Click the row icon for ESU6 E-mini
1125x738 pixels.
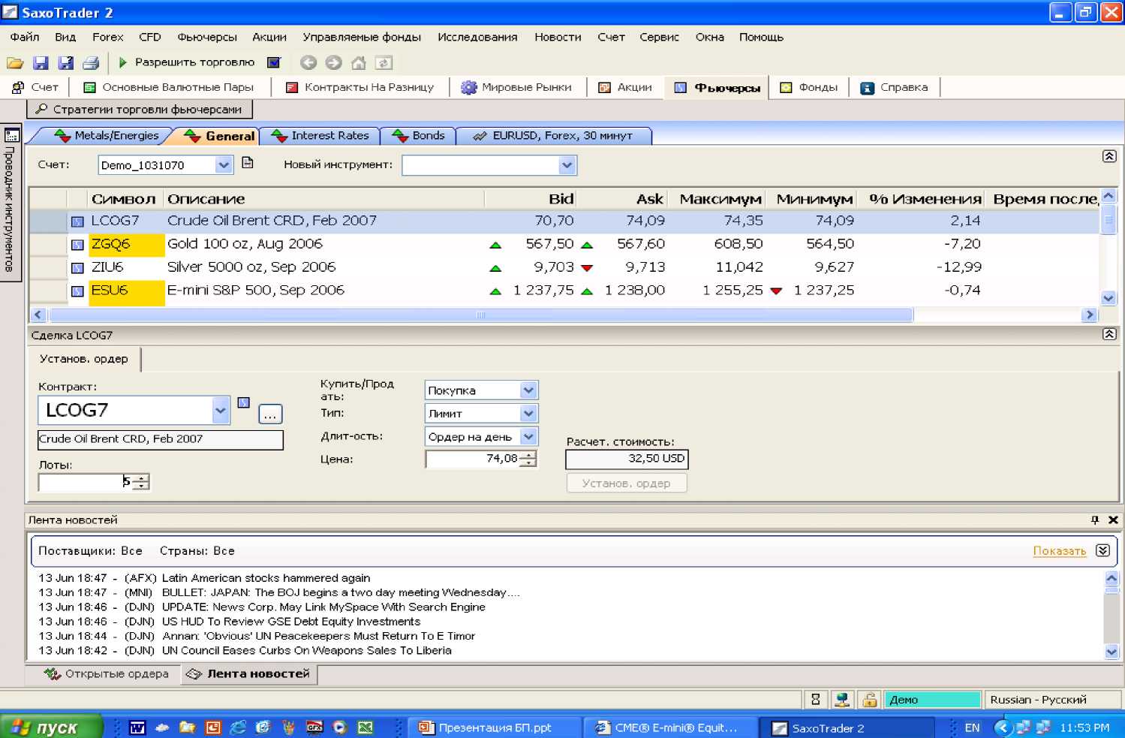[x=77, y=291]
